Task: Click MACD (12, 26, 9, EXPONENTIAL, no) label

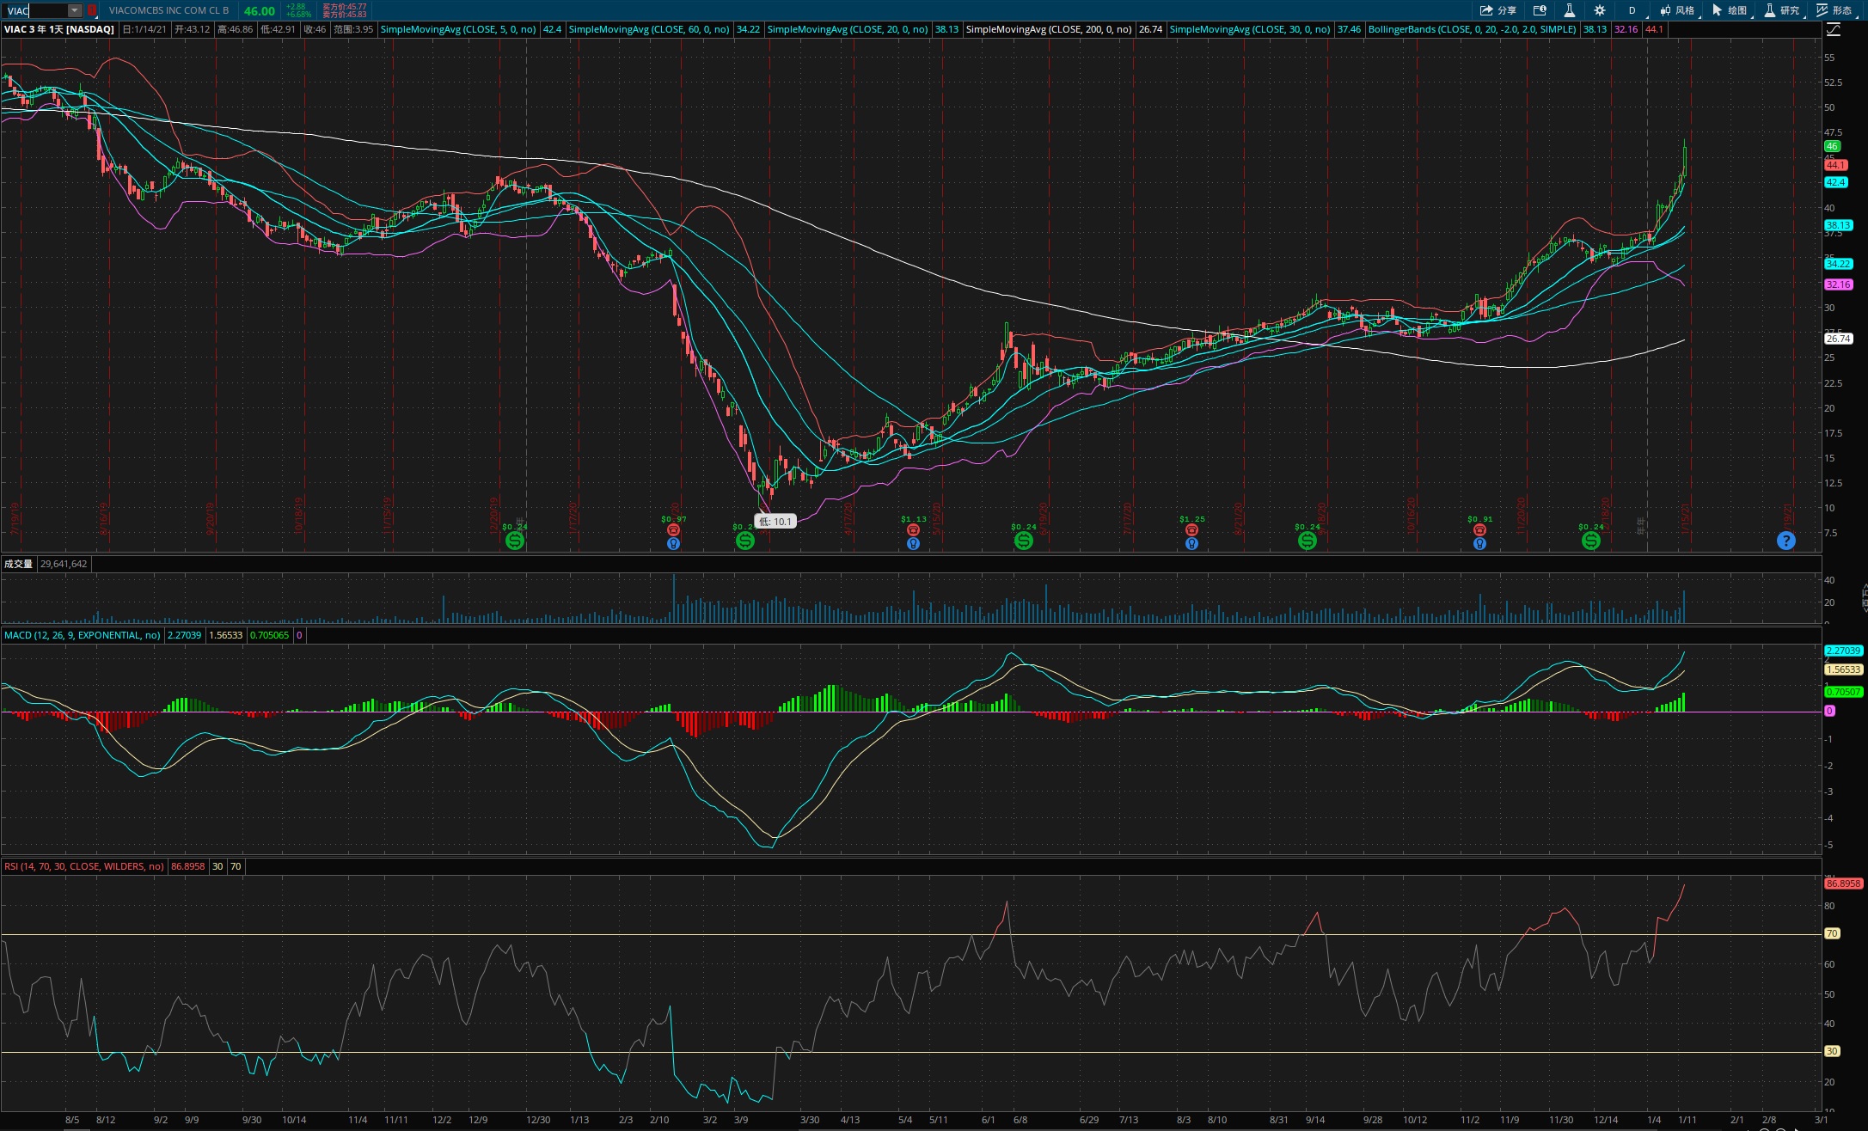Action: (x=82, y=635)
